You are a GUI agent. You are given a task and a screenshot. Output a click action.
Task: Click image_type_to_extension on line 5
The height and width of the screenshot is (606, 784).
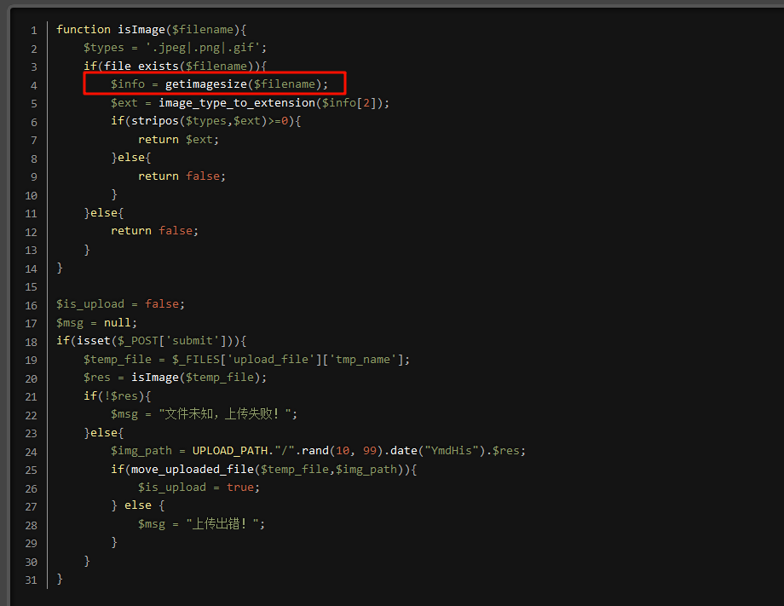click(237, 102)
